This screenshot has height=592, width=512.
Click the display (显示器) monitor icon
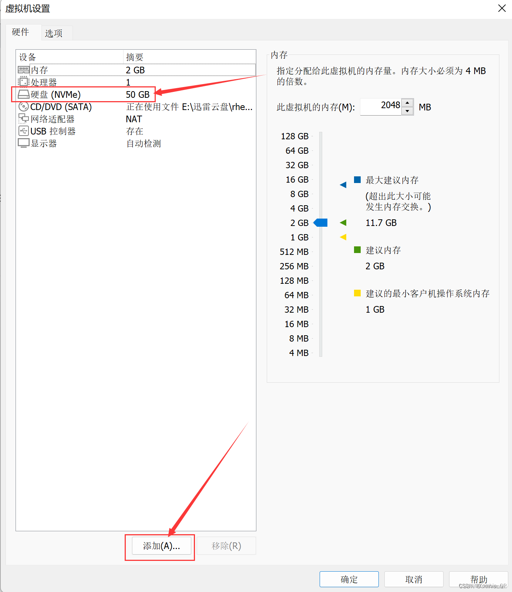coord(24,143)
